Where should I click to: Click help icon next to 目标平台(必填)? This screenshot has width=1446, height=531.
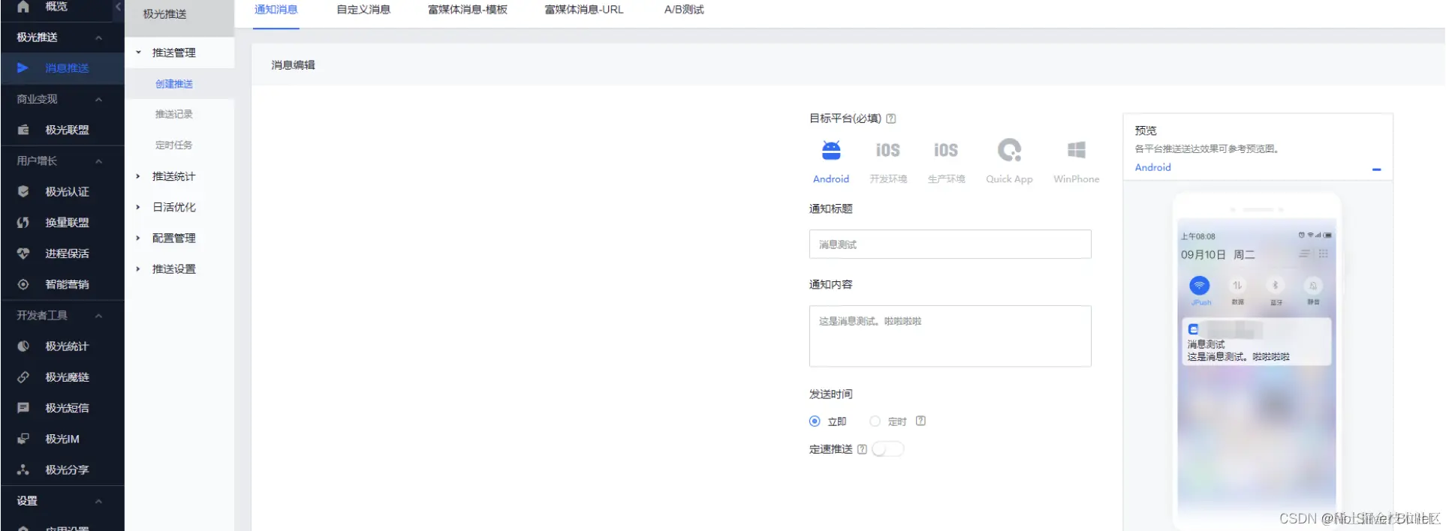click(x=891, y=118)
